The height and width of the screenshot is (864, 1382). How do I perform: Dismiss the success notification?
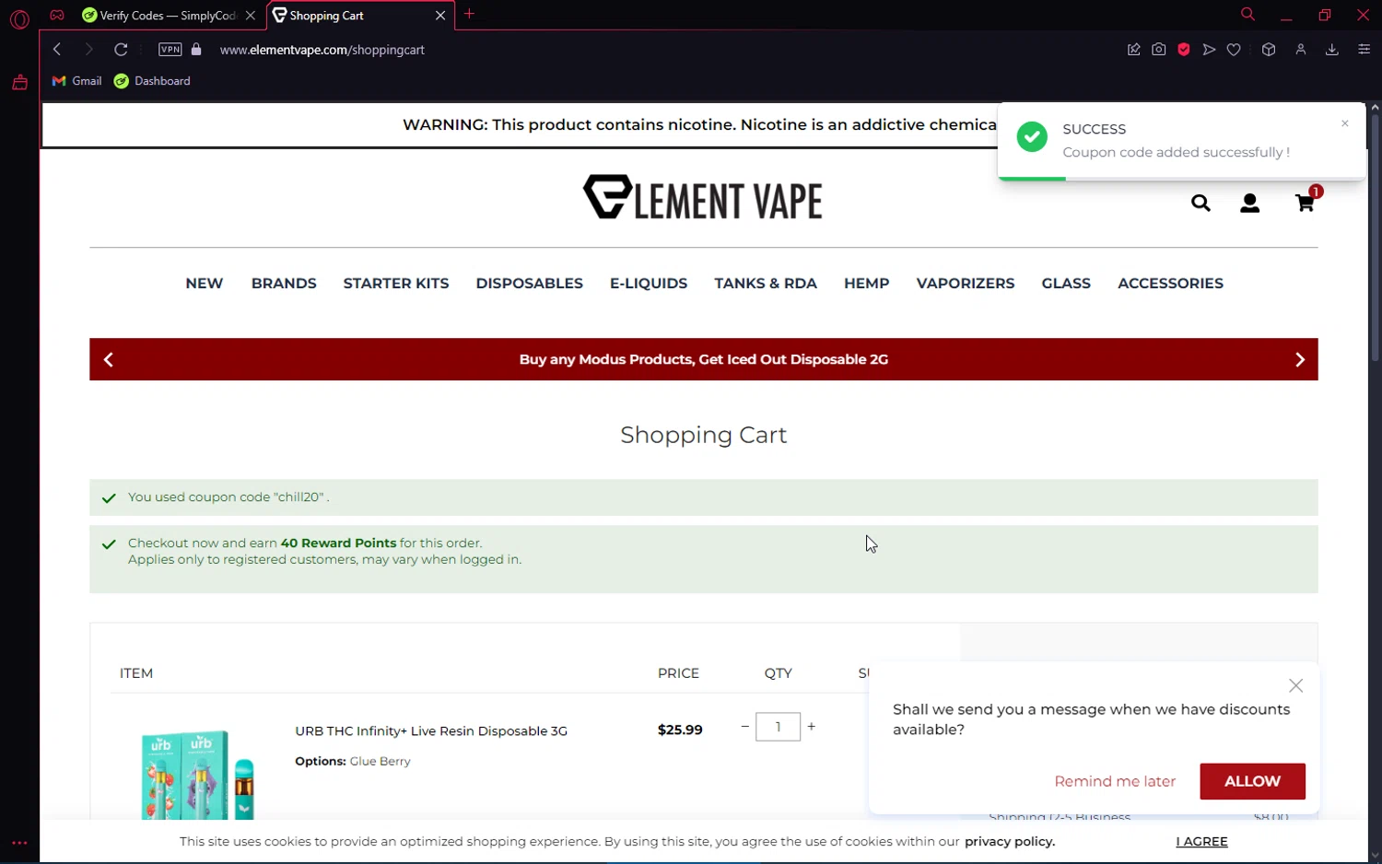[1345, 123]
